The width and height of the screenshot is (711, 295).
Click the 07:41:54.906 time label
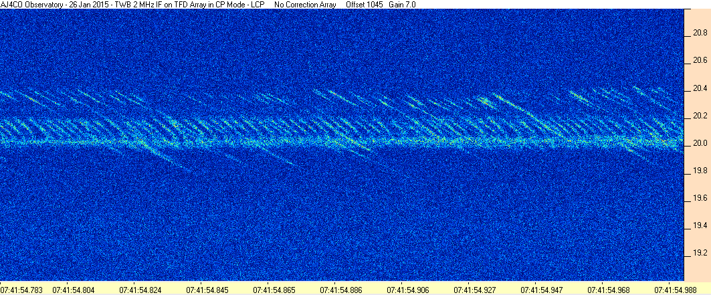click(407, 289)
